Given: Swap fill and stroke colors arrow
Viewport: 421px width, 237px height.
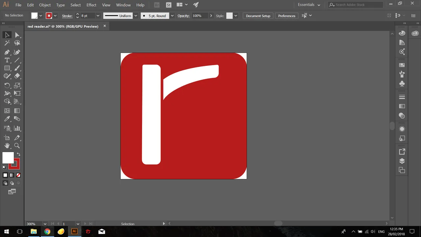Looking at the screenshot, I should click(x=18, y=154).
